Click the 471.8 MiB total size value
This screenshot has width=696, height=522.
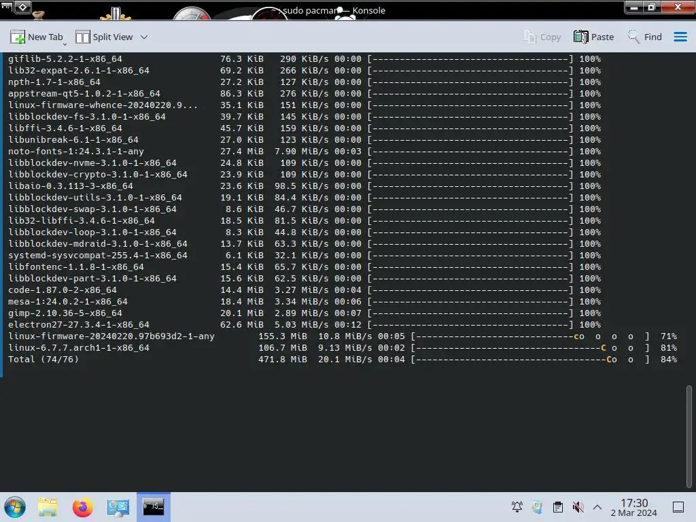pyautogui.click(x=283, y=359)
